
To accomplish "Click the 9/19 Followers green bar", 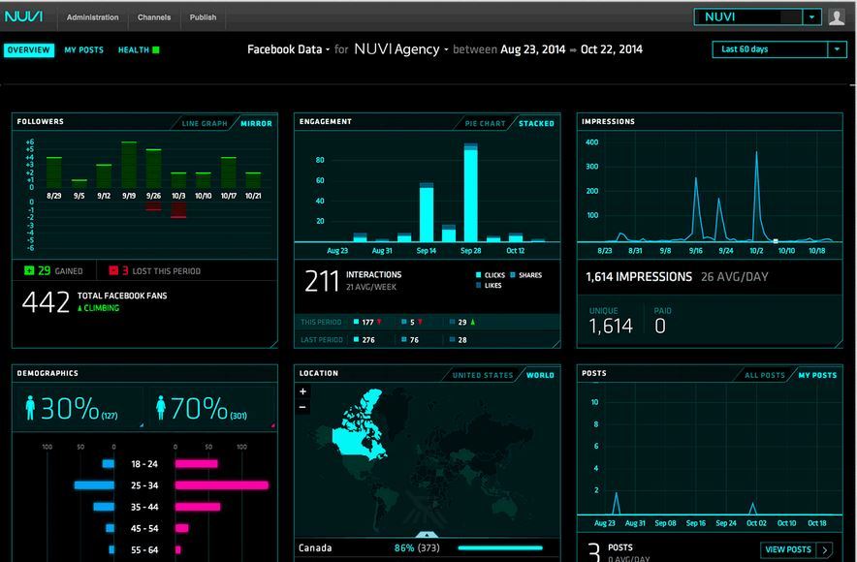I will tap(129, 165).
